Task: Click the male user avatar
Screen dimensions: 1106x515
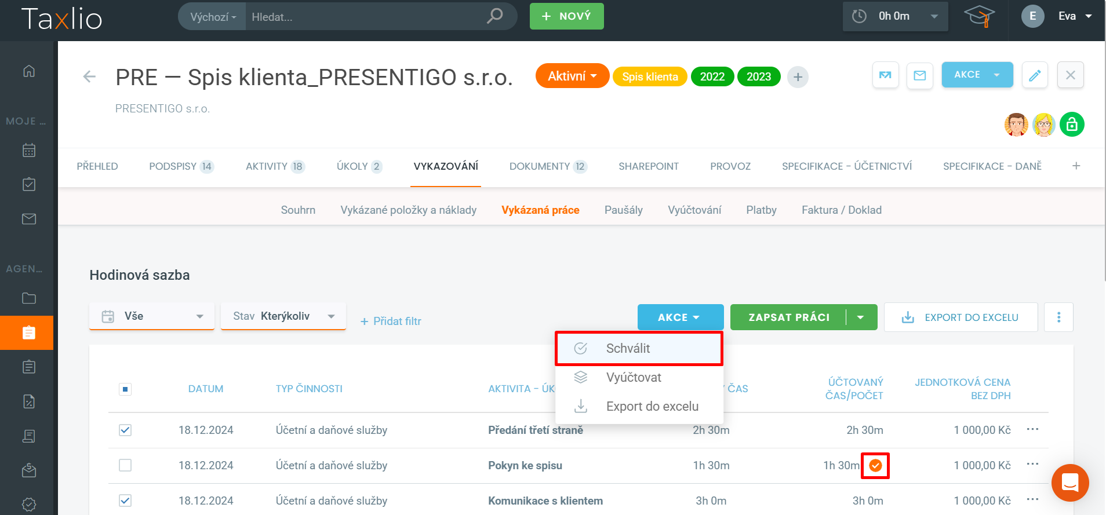Action: (x=1016, y=125)
